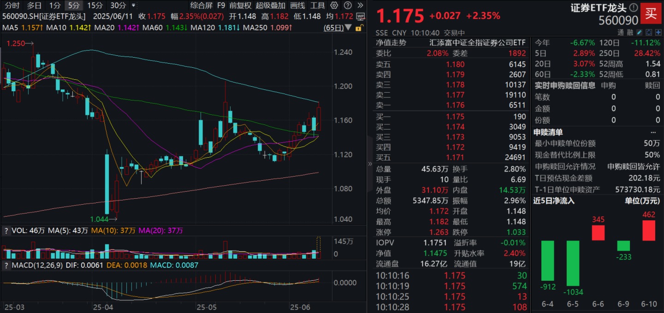The width and height of the screenshot is (664, 313).
Task: Click the MACD indicator question mark
Action: [x=6, y=266]
